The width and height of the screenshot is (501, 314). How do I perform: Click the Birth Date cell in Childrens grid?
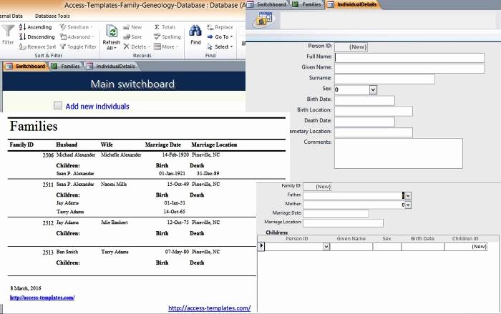423,247
